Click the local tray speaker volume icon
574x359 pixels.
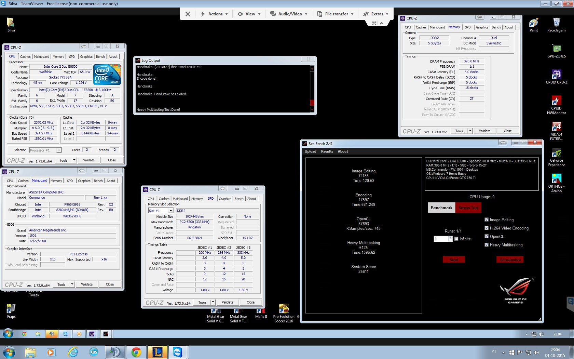pos(536,352)
